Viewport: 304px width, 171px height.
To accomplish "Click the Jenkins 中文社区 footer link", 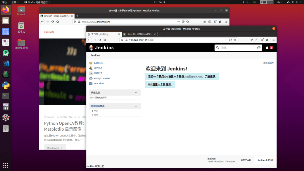I will [x=95, y=166].
